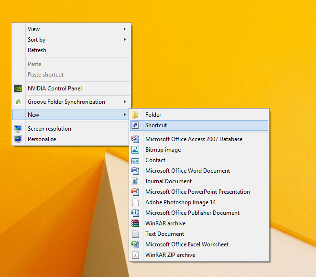Click the Publisher Document icon

pyautogui.click(x=135, y=212)
